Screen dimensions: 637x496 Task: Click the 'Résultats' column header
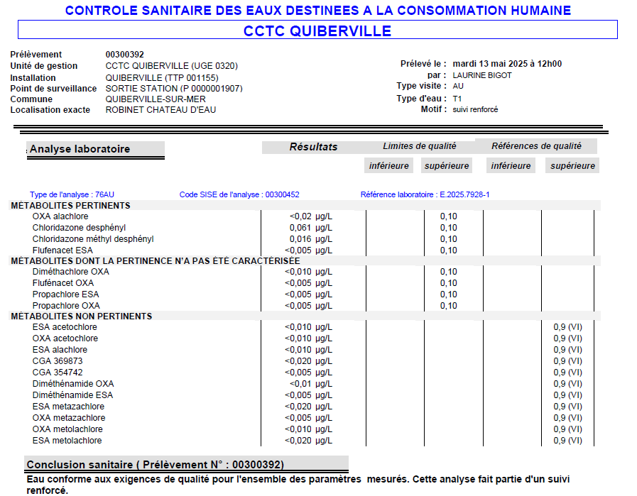pos(313,147)
